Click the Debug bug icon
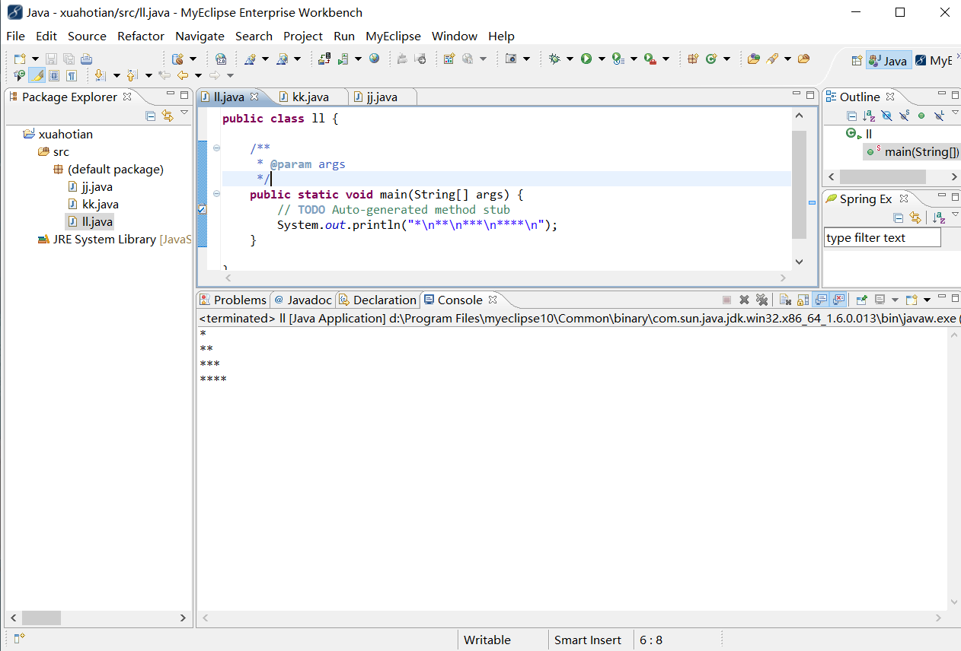 pos(554,59)
